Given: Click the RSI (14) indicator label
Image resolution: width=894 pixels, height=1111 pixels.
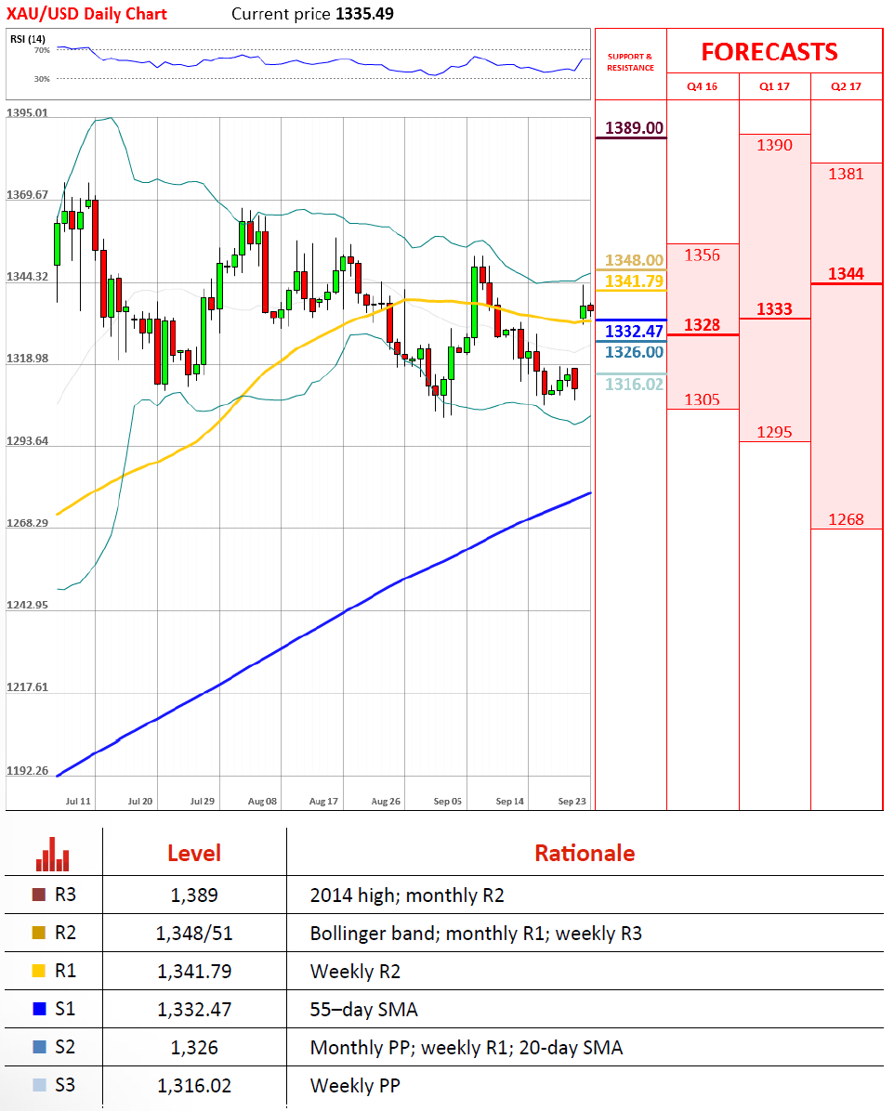Looking at the screenshot, I should tap(28, 39).
